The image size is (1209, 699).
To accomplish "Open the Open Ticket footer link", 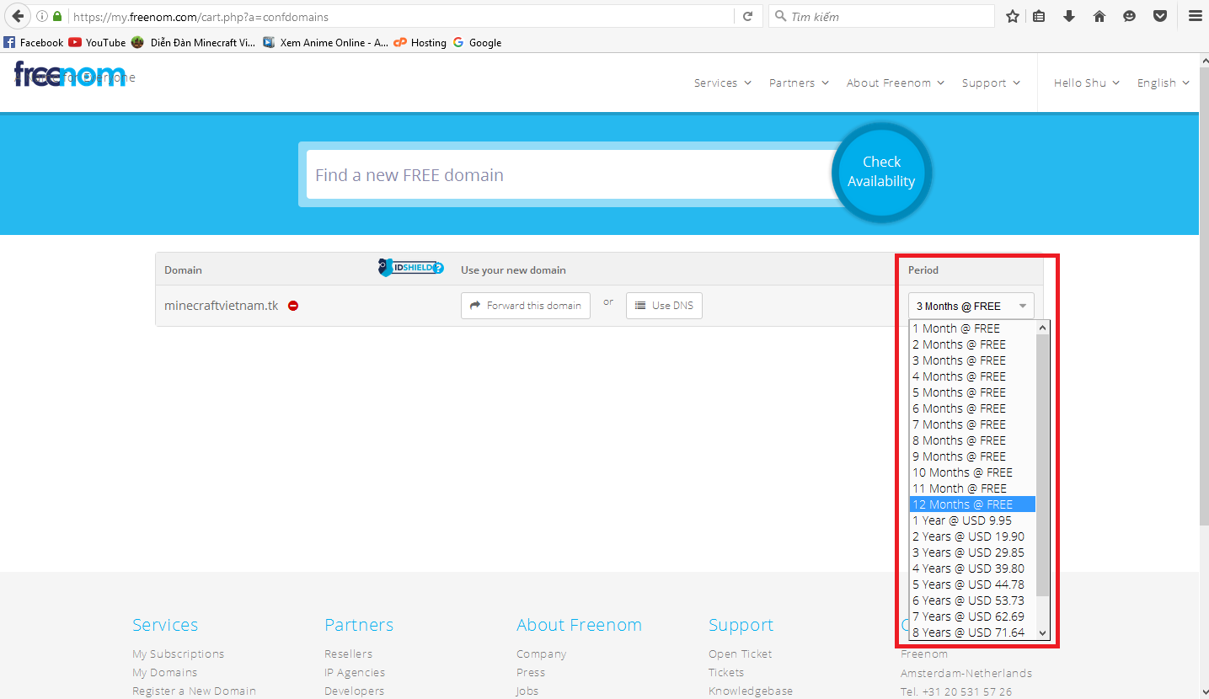I will click(x=741, y=654).
